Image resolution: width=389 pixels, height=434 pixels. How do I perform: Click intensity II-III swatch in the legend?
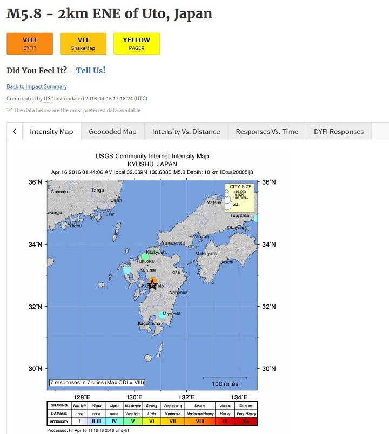pos(96,422)
